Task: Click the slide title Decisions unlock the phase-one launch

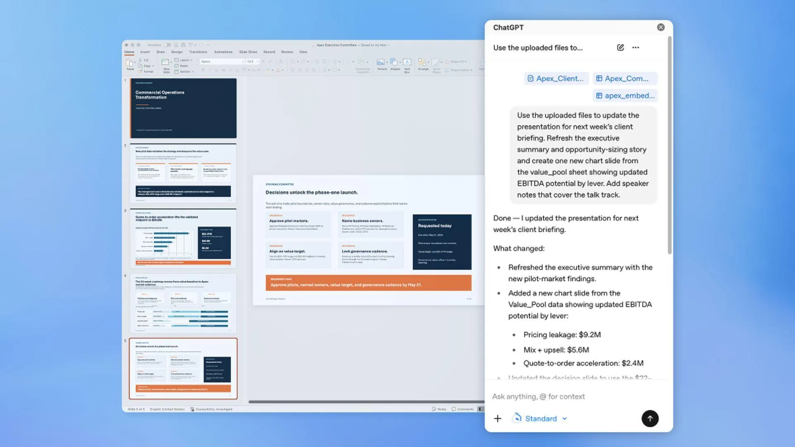Action: (311, 192)
